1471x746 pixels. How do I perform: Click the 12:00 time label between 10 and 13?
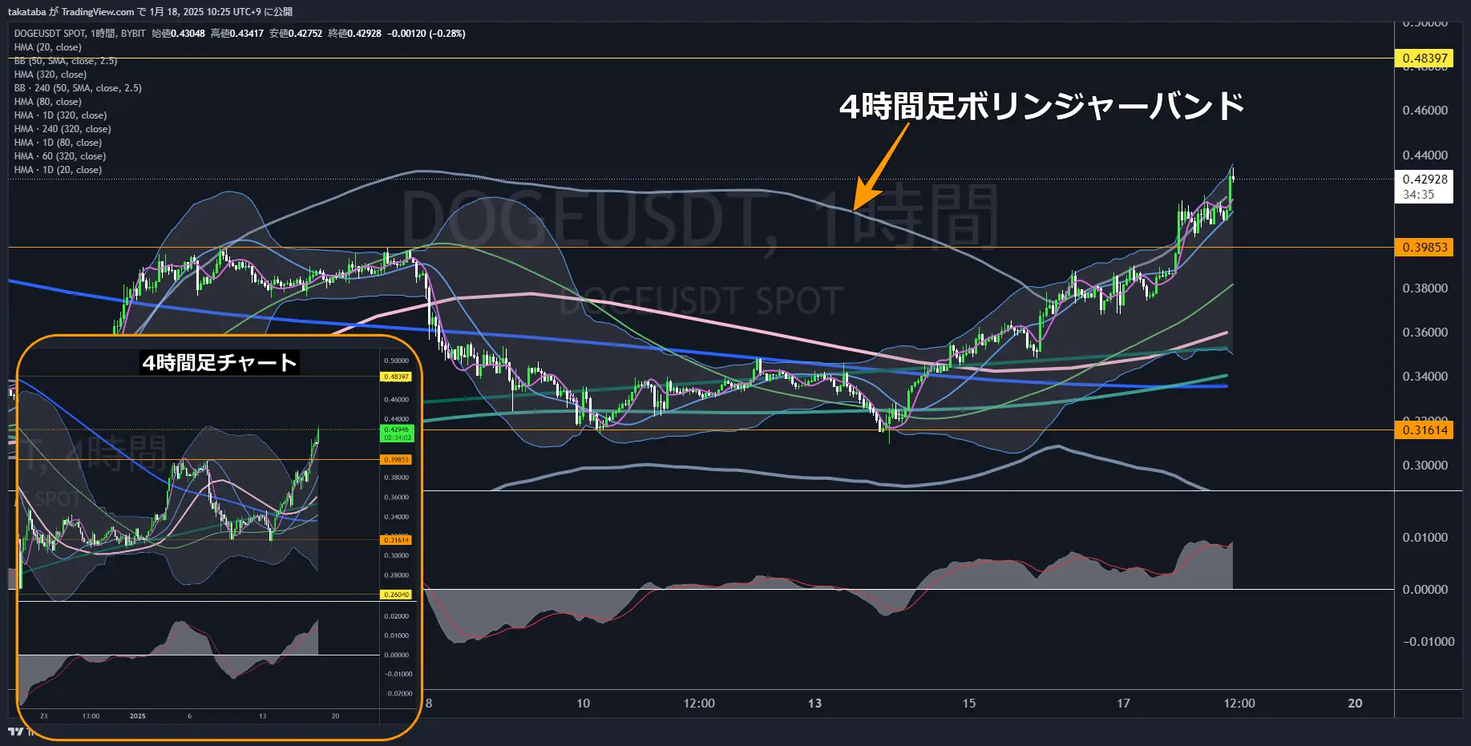coord(699,704)
